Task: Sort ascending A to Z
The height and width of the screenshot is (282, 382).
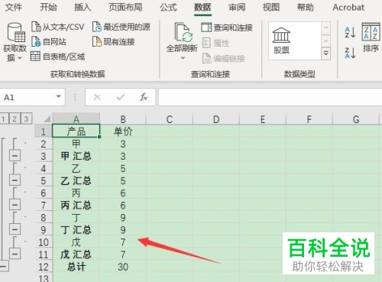Action: point(350,33)
